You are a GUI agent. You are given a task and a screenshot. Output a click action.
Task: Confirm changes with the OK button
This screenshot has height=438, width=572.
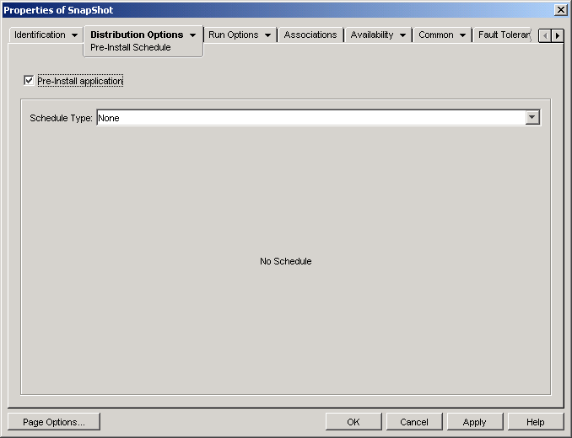353,422
